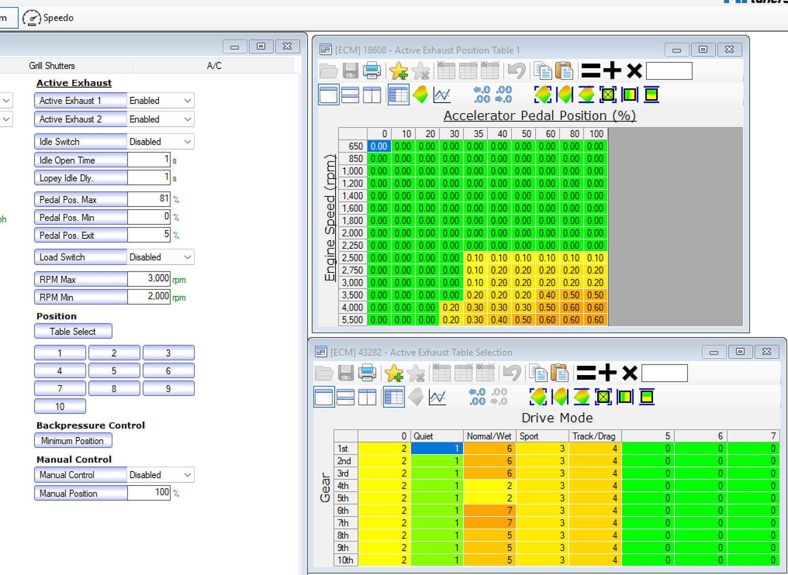Image resolution: width=788 pixels, height=575 pixels.
Task: Click Copy icon in Table Selection window
Action: click(x=538, y=373)
